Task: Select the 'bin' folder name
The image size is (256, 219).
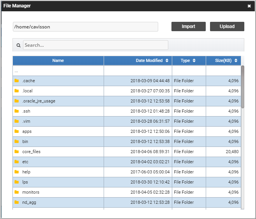Action: click(x=25, y=141)
